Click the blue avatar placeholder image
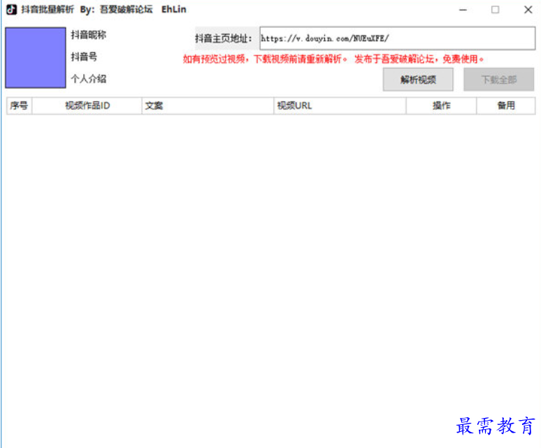The height and width of the screenshot is (448, 541). 36,57
